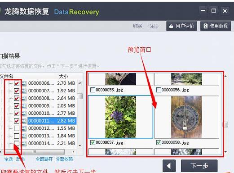Uncheck the 00000009 file checkbox

click(x=17, y=106)
